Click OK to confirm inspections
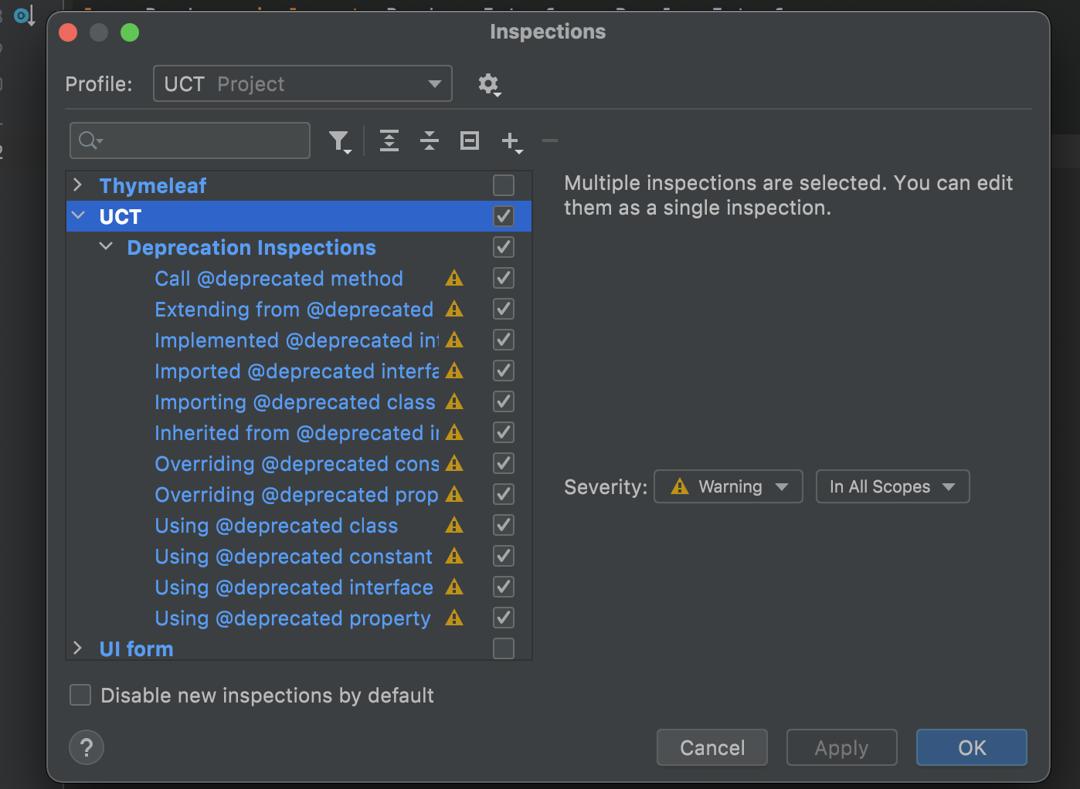Viewport: 1080px width, 789px height. click(972, 747)
